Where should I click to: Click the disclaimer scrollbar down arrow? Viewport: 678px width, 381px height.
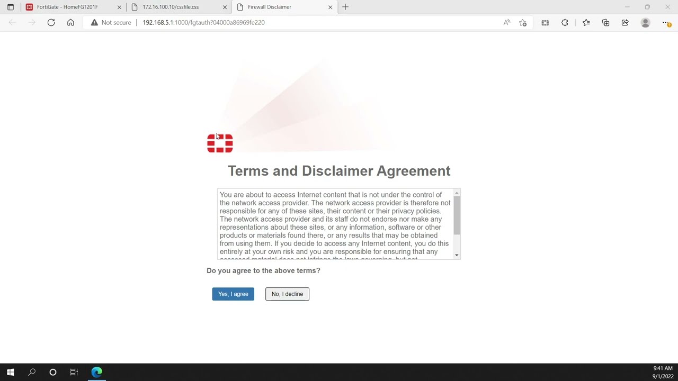457,255
